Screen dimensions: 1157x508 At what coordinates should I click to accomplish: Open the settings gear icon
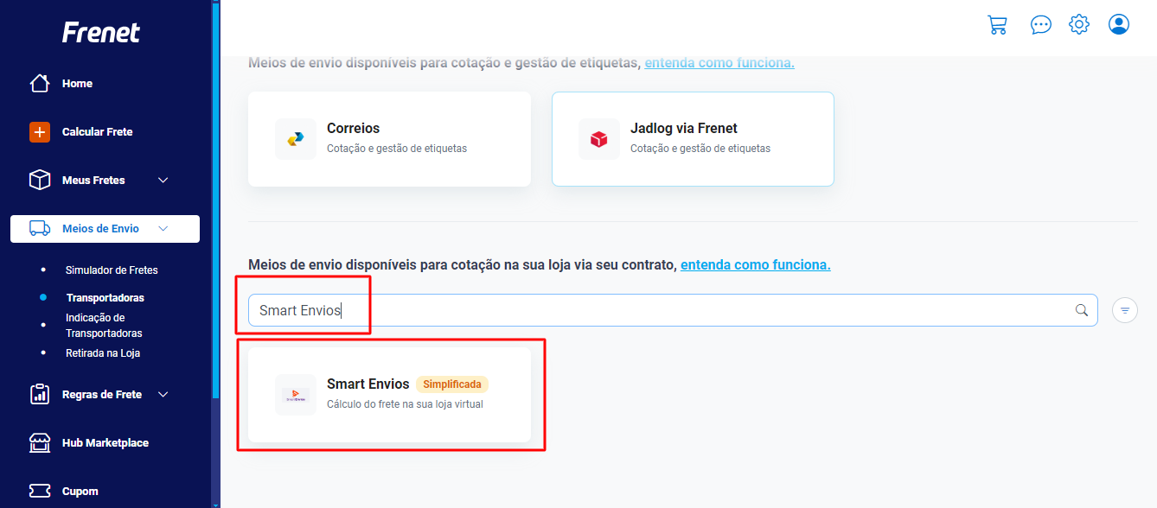[1079, 24]
